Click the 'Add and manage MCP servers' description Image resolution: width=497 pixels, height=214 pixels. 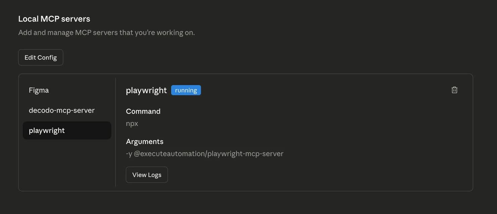[x=106, y=32]
